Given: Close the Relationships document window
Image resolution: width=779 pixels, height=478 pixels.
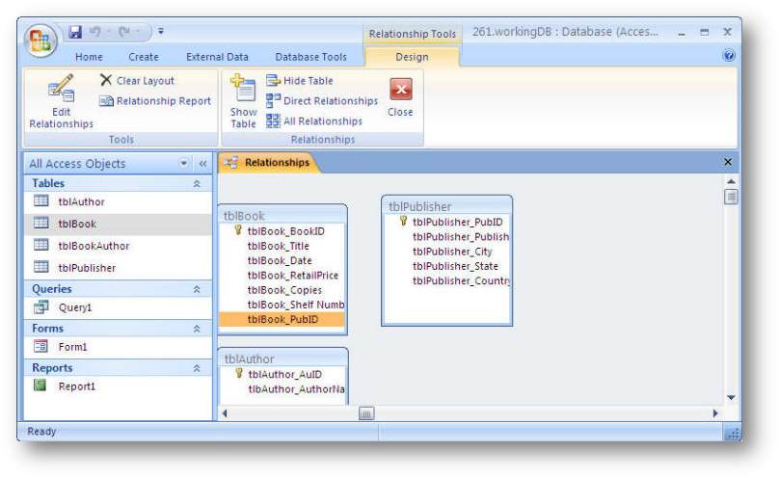Looking at the screenshot, I should coord(728,162).
